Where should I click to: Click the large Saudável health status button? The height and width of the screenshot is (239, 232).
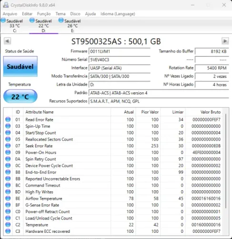(20, 66)
